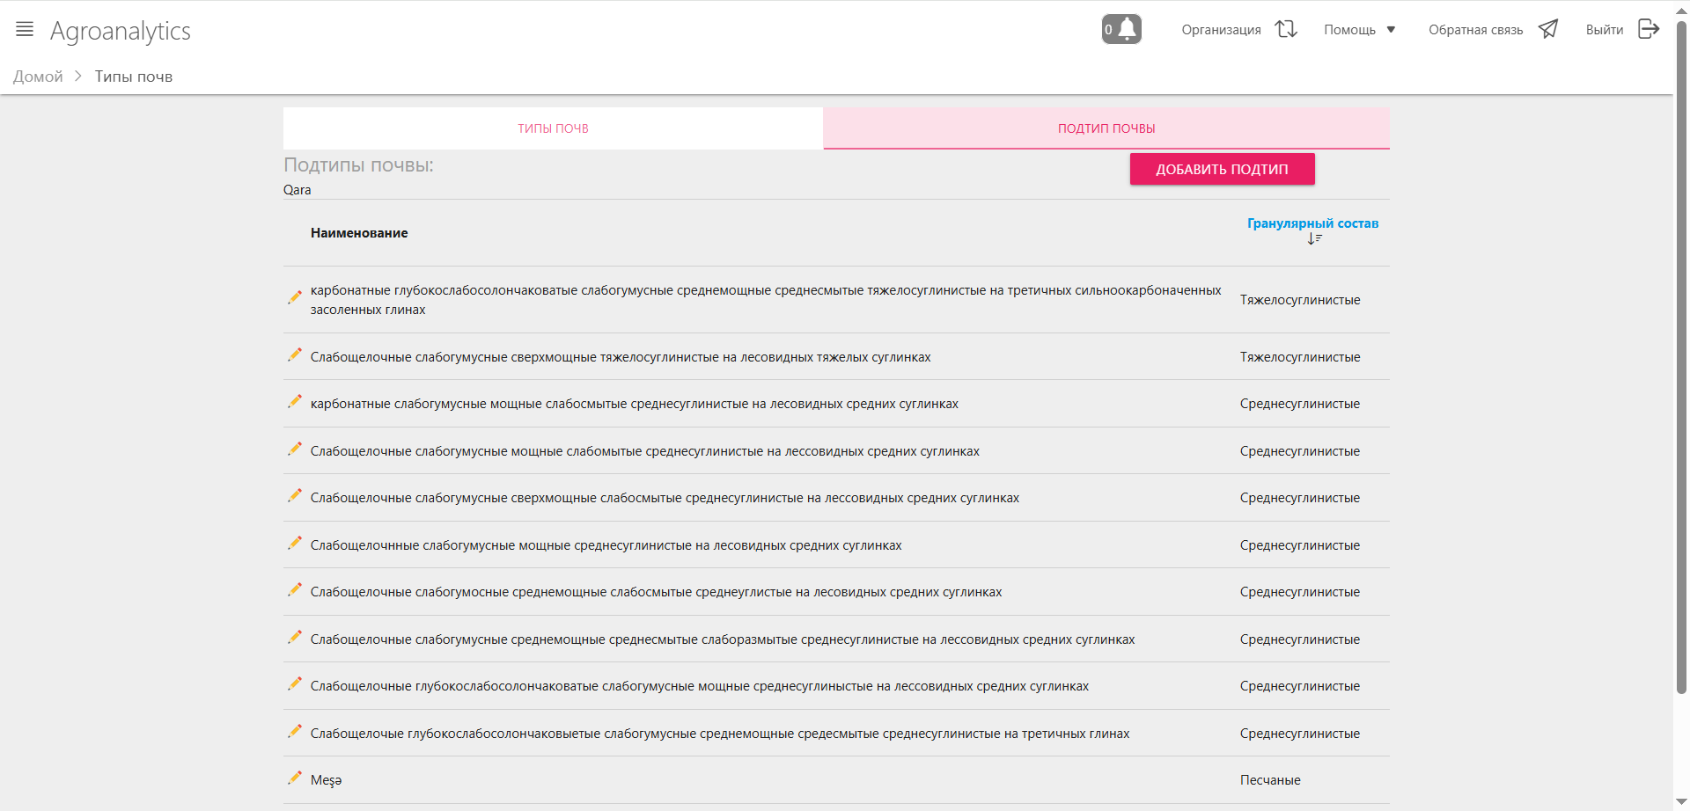1690x811 pixels.
Task: Click the notifications bell icon
Action: 1127,29
